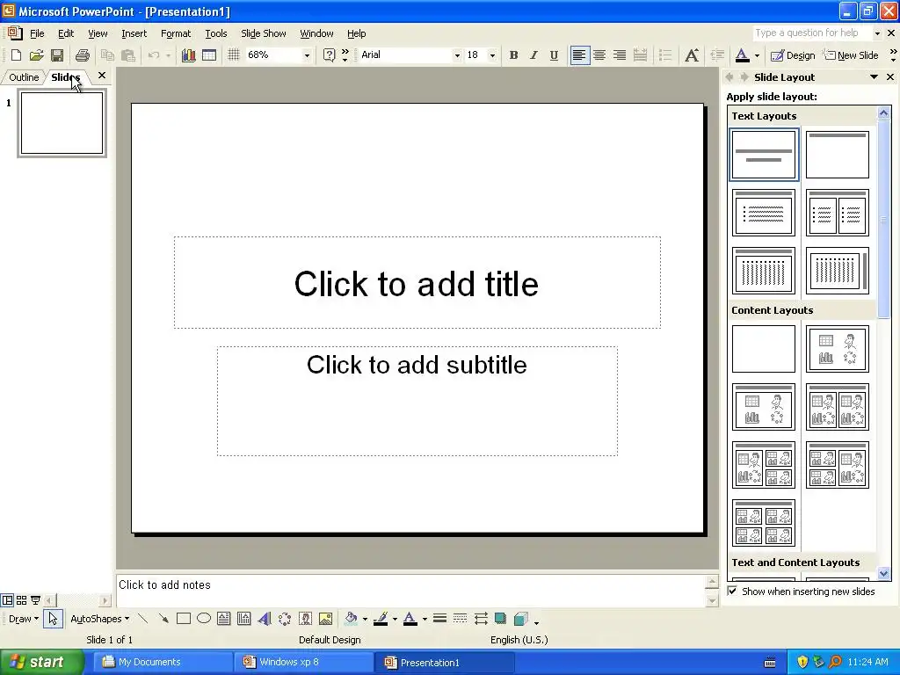Click the Line Color pen icon
Screen dimensions: 900x675
[381, 619]
